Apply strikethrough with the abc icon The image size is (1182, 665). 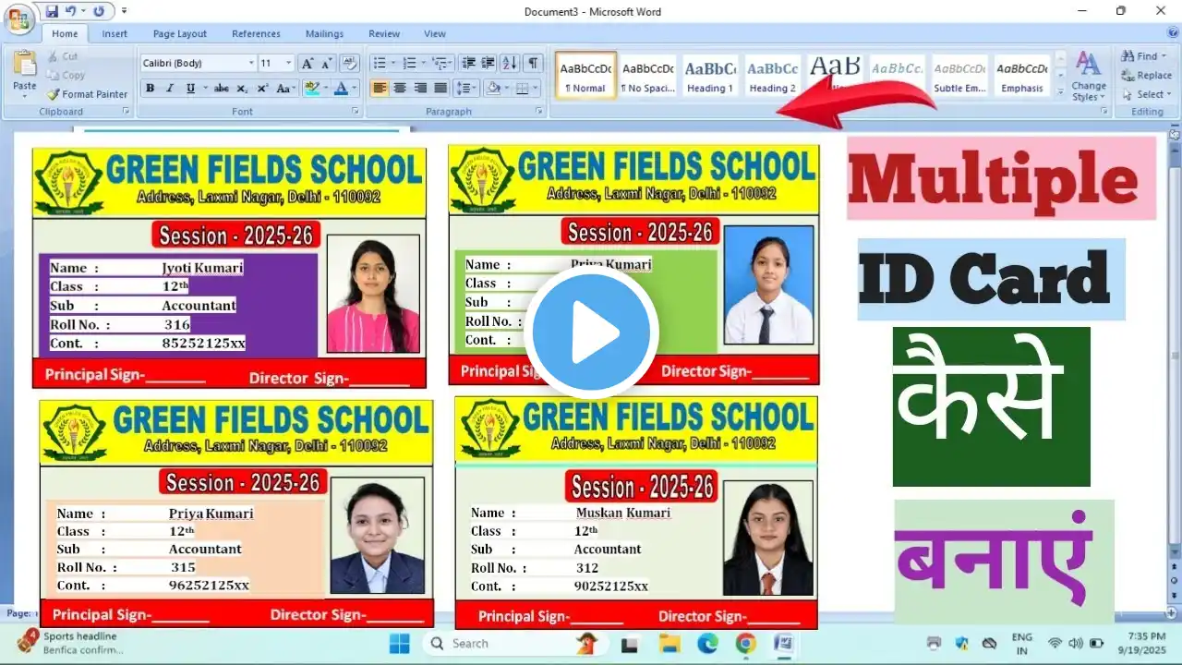coord(221,89)
